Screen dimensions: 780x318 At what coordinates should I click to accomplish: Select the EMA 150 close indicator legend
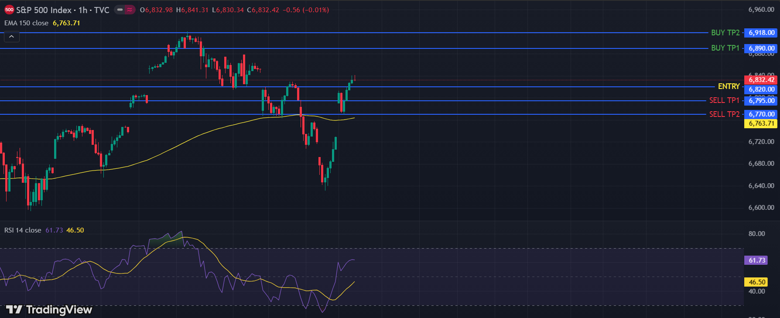point(27,23)
